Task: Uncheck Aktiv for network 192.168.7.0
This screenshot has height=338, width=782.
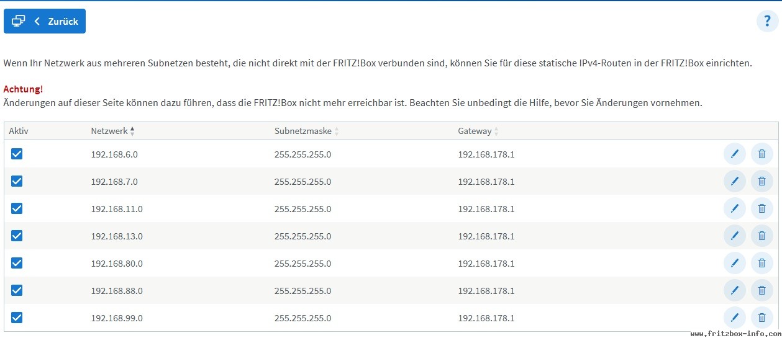Action: (x=17, y=181)
